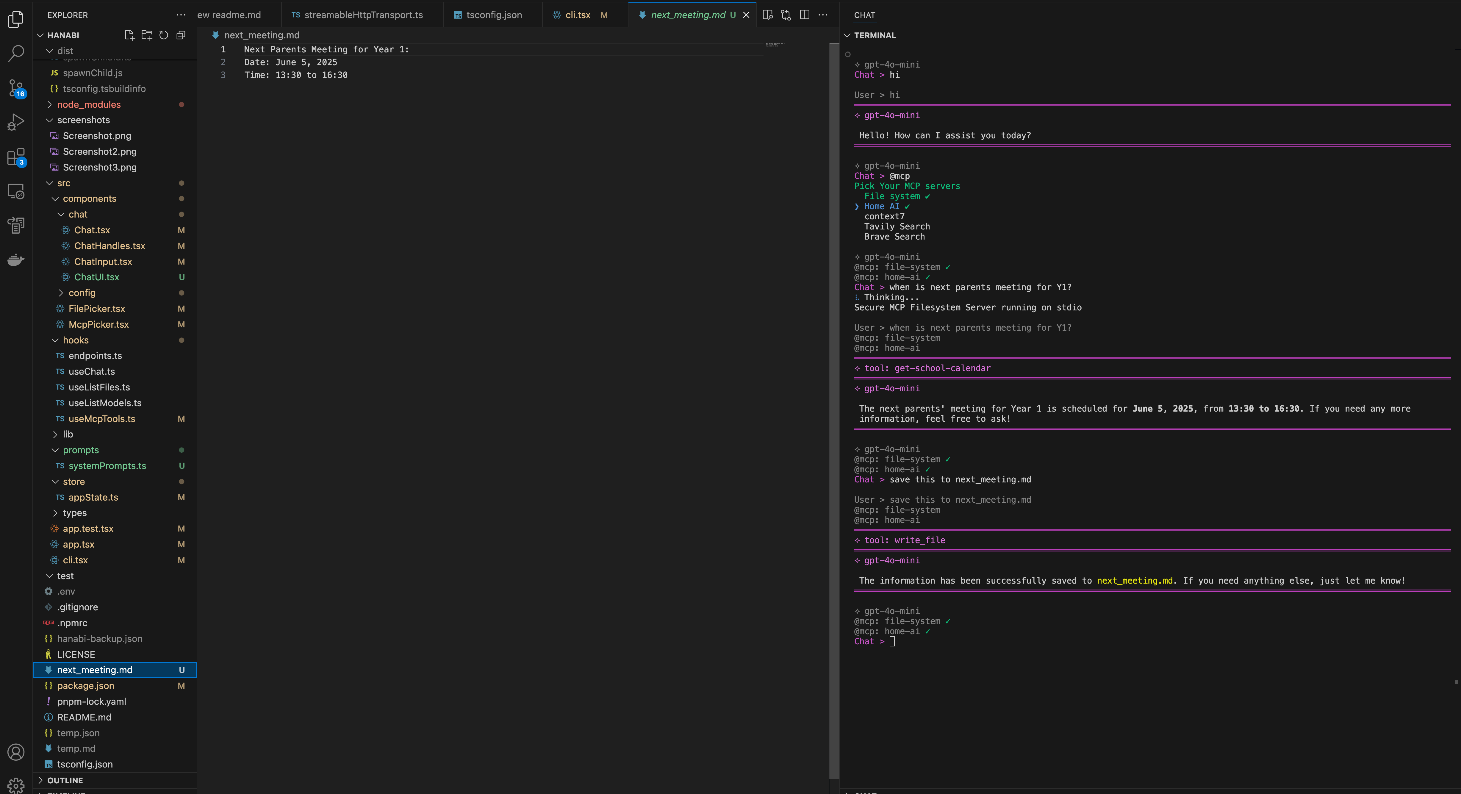This screenshot has height=794, width=1461.
Task: Expand the types folder
Action: click(74, 513)
